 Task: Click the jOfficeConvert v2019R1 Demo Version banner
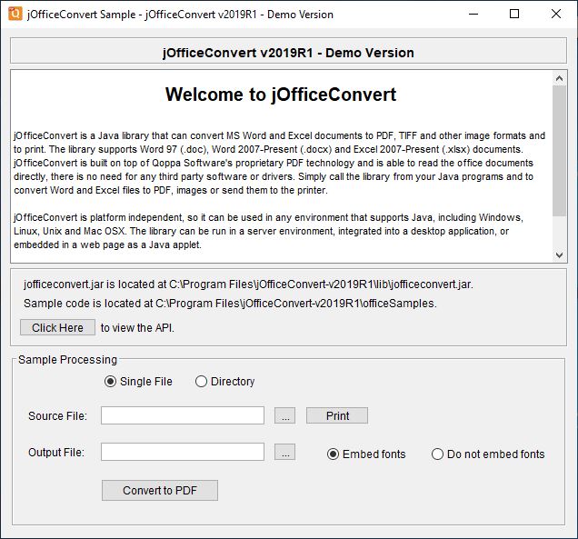click(287, 53)
